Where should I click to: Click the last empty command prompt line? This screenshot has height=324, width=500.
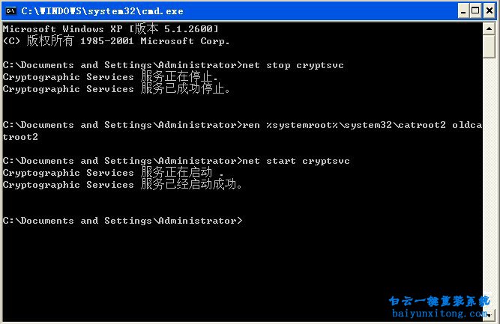tap(123, 221)
